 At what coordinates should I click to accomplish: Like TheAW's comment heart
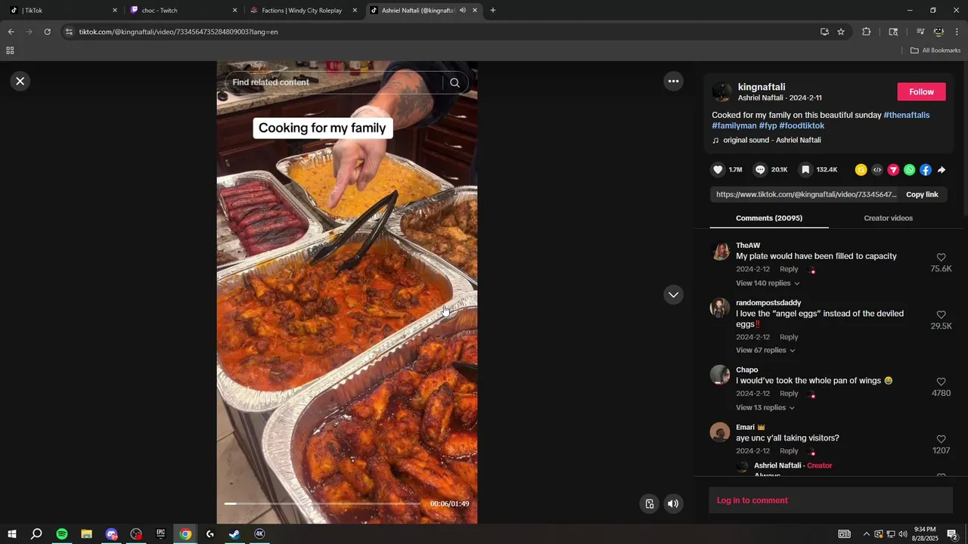(x=941, y=258)
